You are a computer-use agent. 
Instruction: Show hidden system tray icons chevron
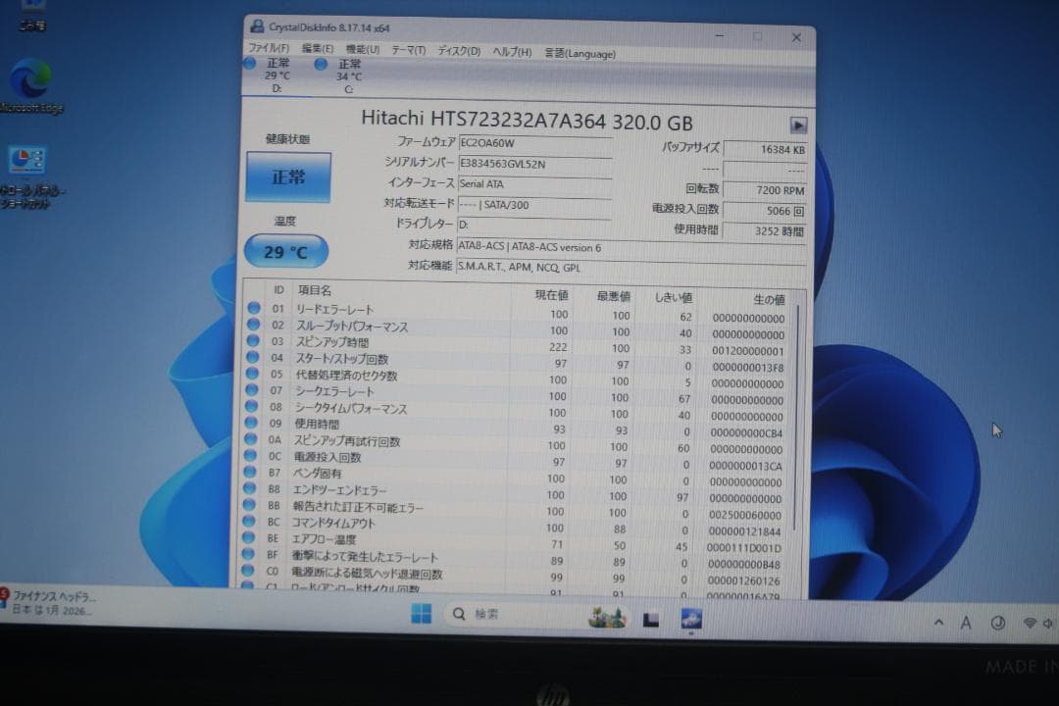(938, 623)
